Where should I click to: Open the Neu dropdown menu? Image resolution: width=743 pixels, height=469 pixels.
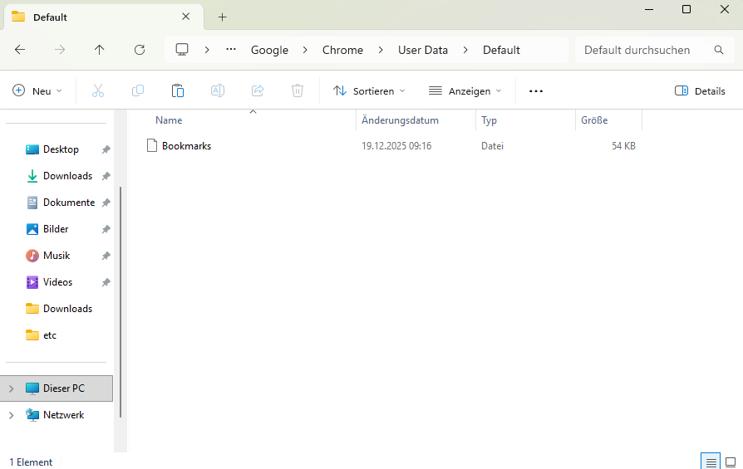pos(37,90)
